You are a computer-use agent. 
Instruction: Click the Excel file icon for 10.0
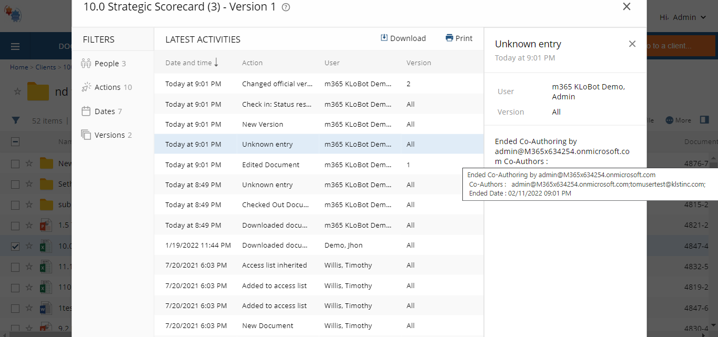point(46,247)
